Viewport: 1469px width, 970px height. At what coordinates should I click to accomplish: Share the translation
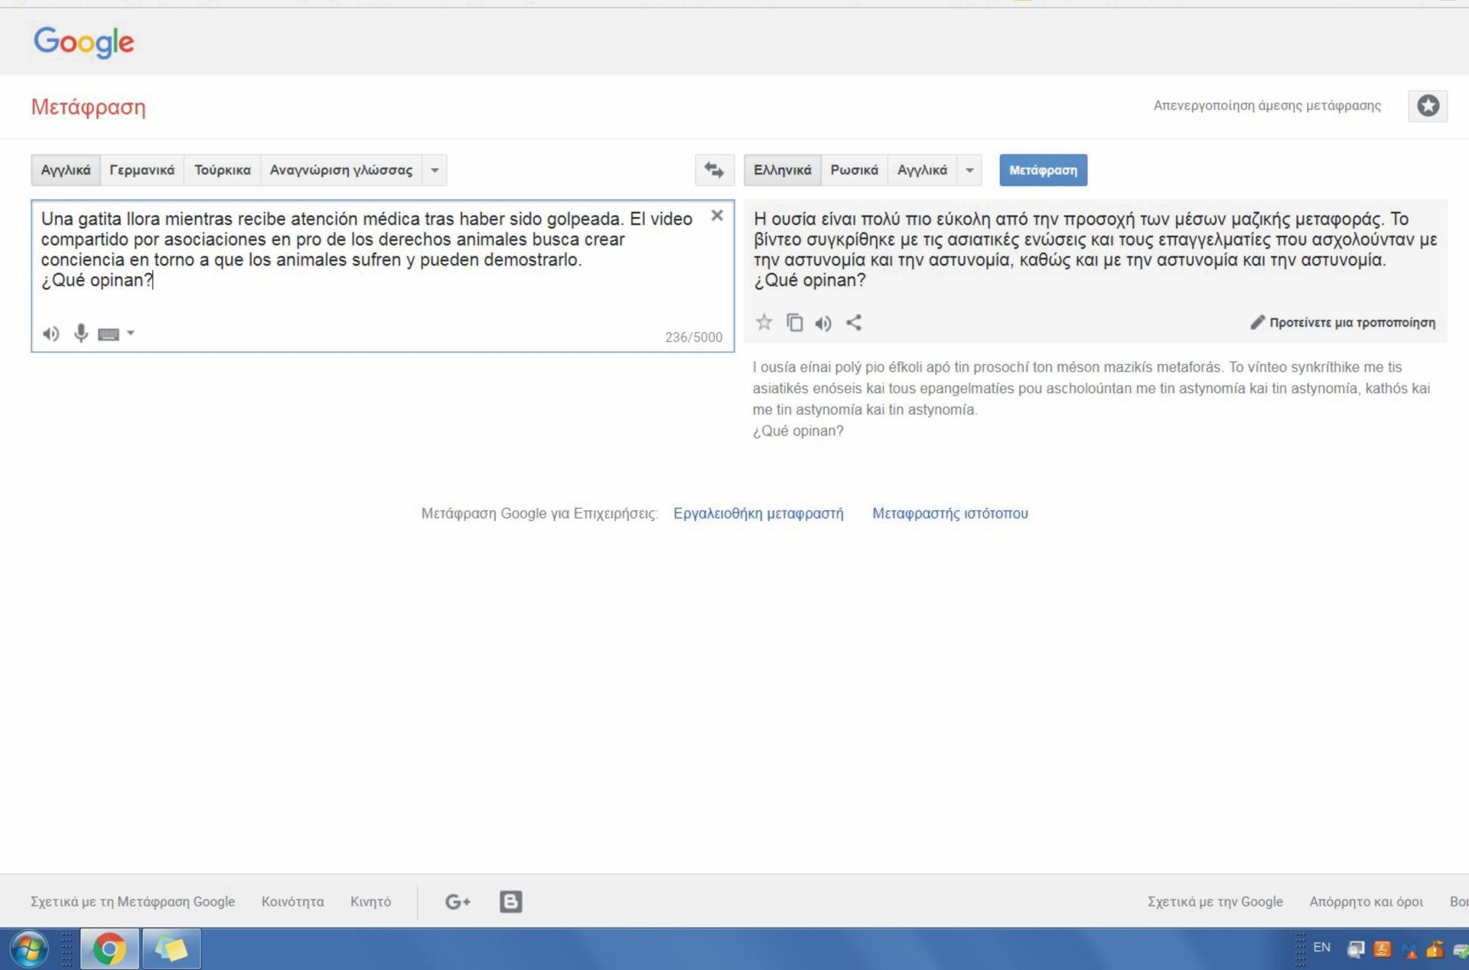pyautogui.click(x=854, y=323)
